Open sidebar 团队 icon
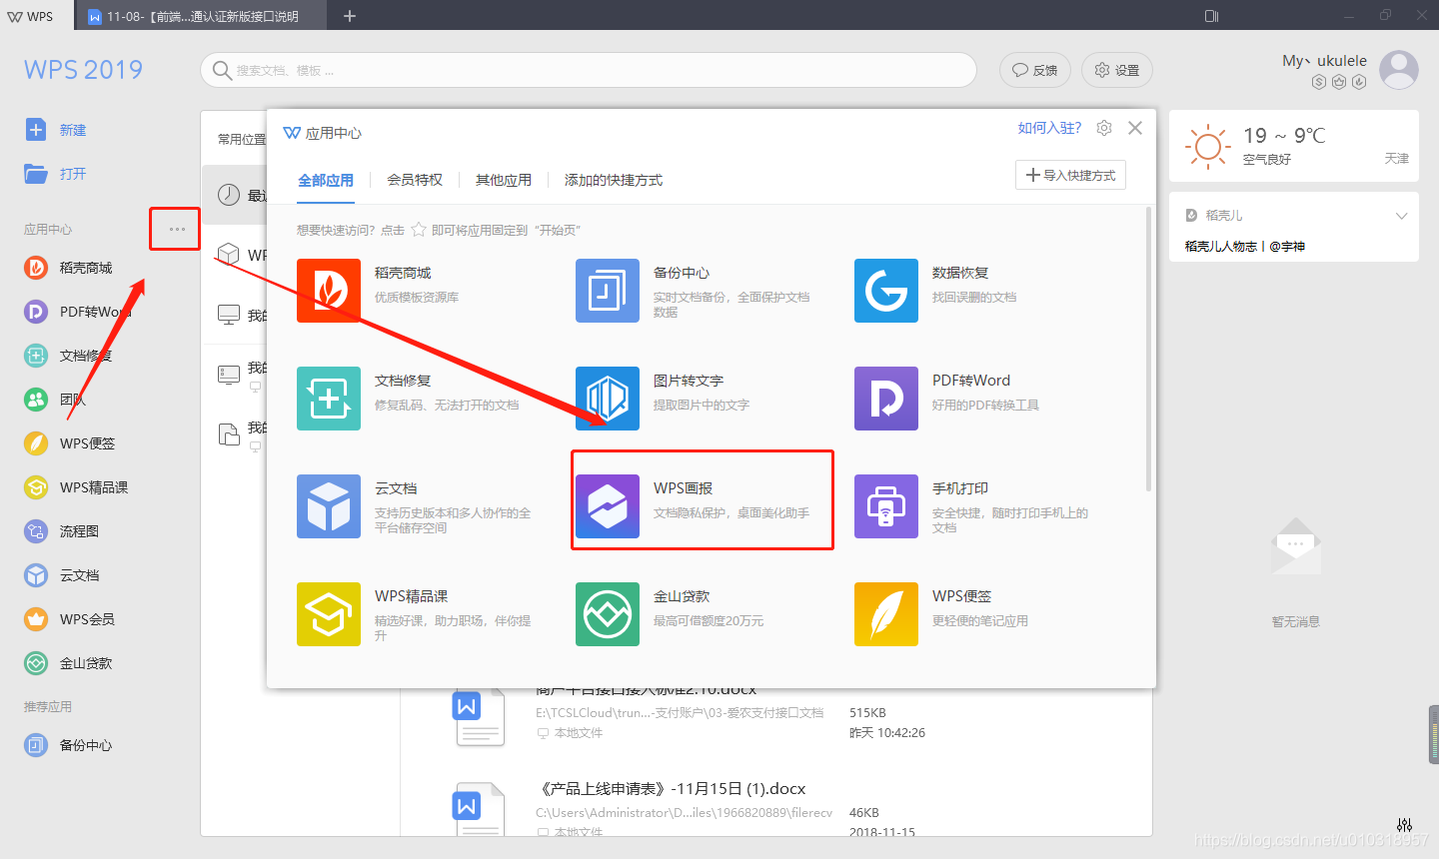Image resolution: width=1439 pixels, height=859 pixels. [x=36, y=400]
